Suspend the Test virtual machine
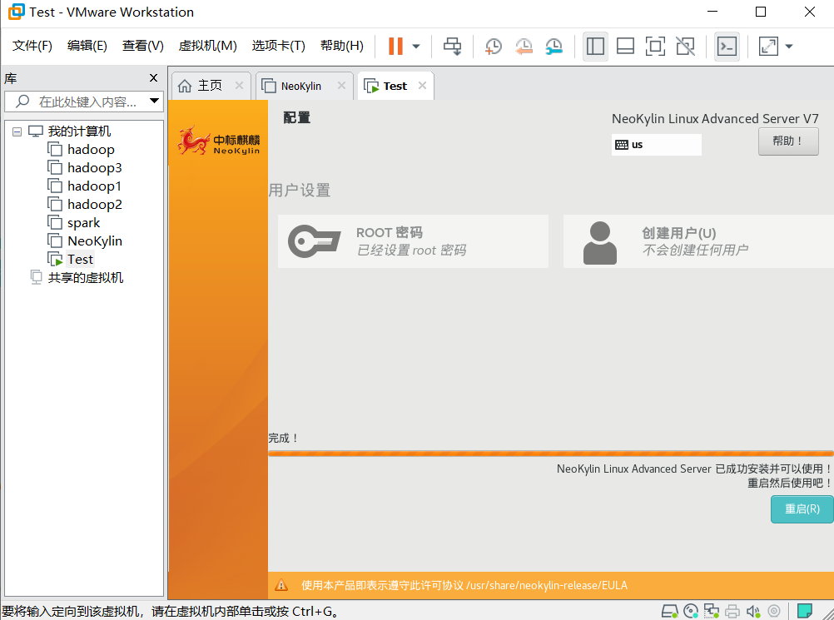This screenshot has height=620, width=834. point(397,46)
